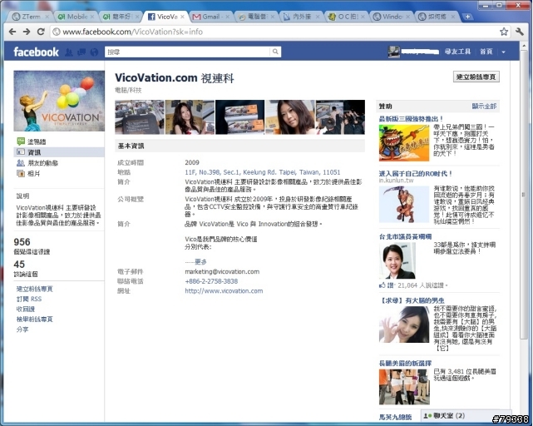
Task: Open the 聊天室 (2) chat bar
Action: point(466,415)
